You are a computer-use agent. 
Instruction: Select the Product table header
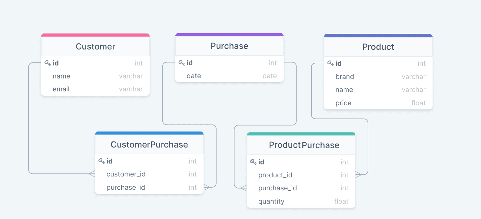(x=378, y=47)
